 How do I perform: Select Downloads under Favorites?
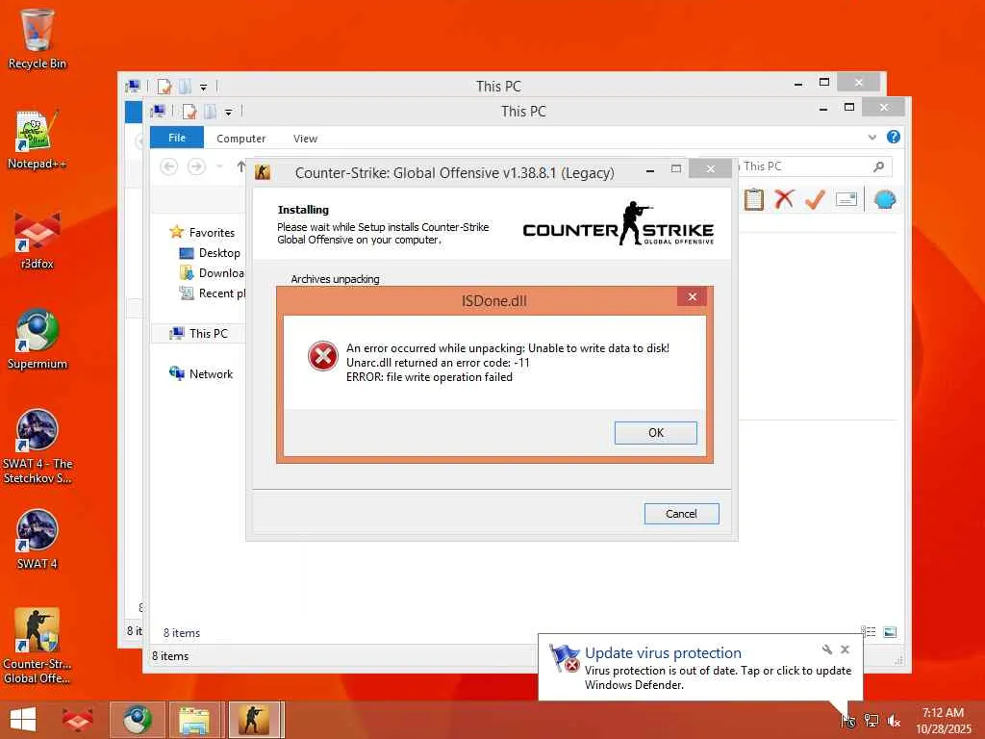pos(213,272)
